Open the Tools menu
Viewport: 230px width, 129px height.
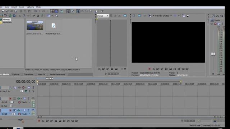pos(22,7)
